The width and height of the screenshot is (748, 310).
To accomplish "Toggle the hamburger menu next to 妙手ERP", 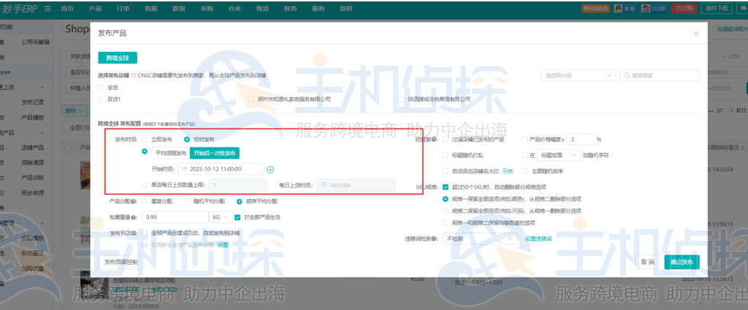I will pyautogui.click(x=47, y=9).
